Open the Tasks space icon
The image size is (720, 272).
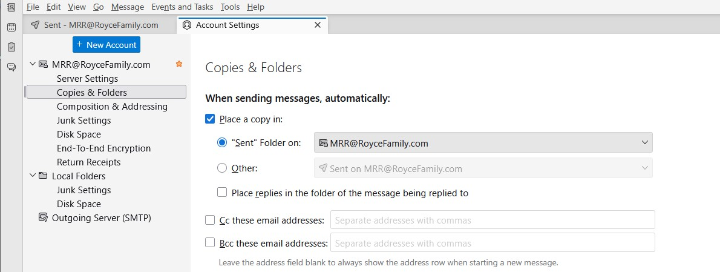(x=11, y=47)
